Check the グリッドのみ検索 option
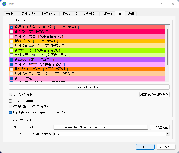The image size is (179, 153). tap(10, 101)
